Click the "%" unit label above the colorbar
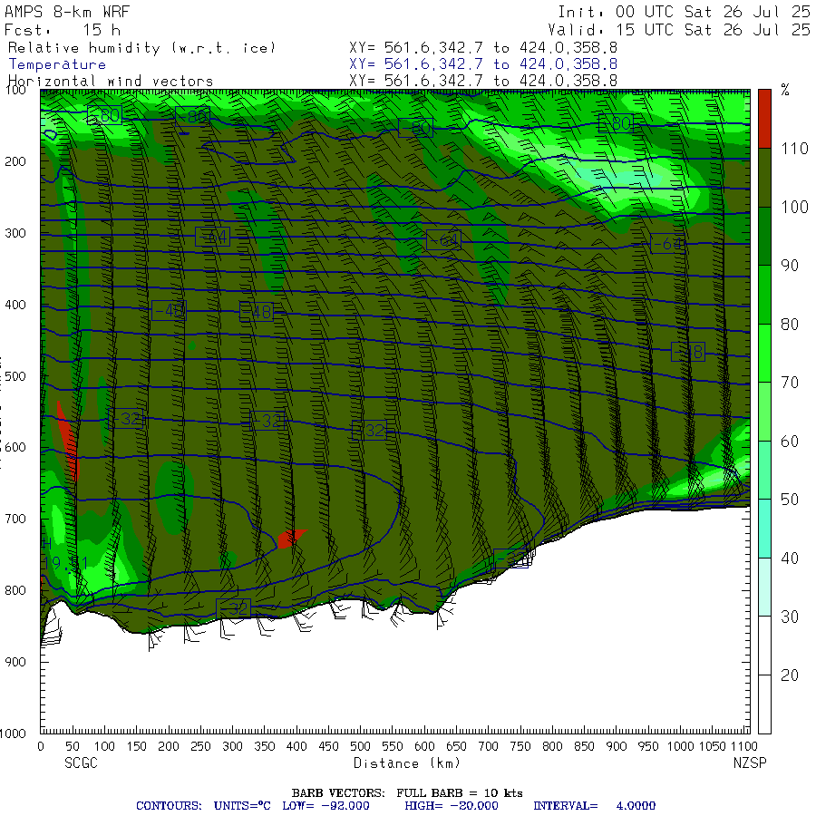 785,91
